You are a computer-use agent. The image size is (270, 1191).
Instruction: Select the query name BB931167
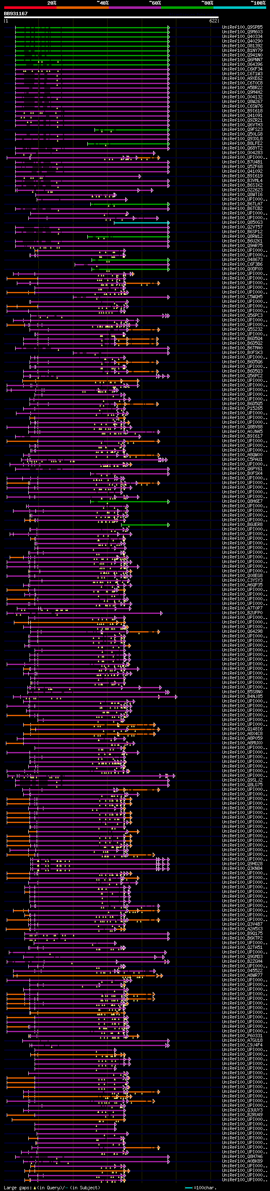(x=16, y=14)
